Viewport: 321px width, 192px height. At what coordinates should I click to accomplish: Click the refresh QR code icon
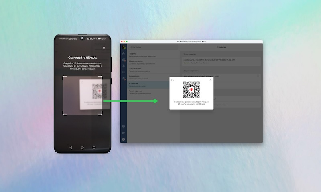point(173,80)
